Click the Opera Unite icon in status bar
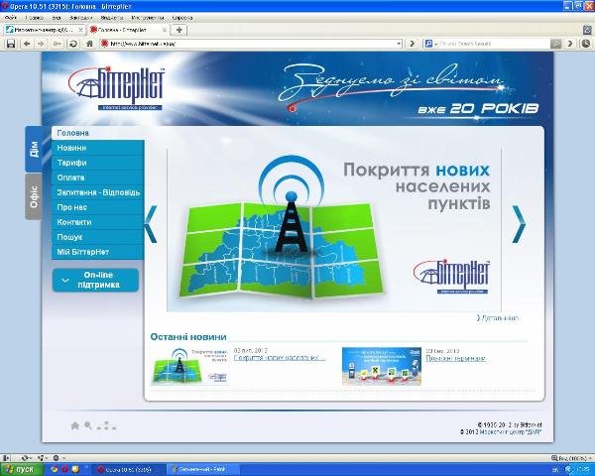 point(42,458)
